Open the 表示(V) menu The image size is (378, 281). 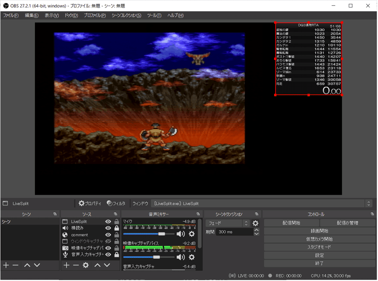point(52,16)
